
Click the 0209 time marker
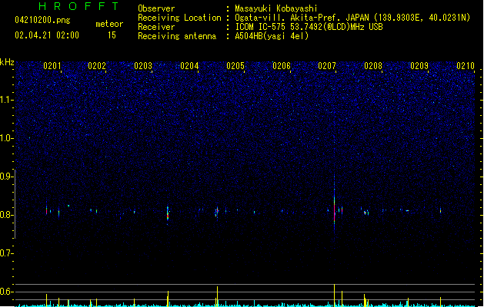coord(419,66)
